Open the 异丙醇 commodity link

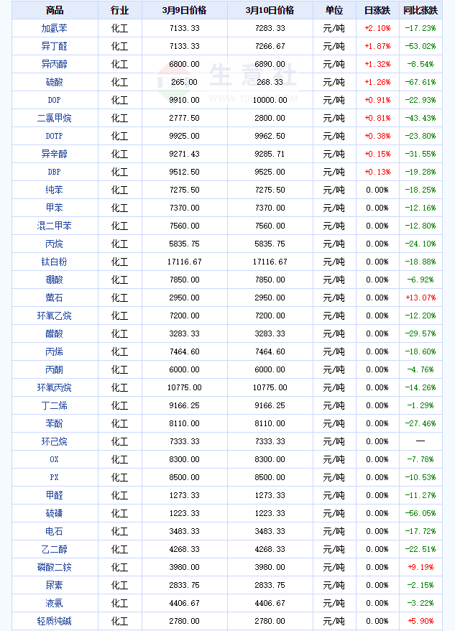(55, 64)
